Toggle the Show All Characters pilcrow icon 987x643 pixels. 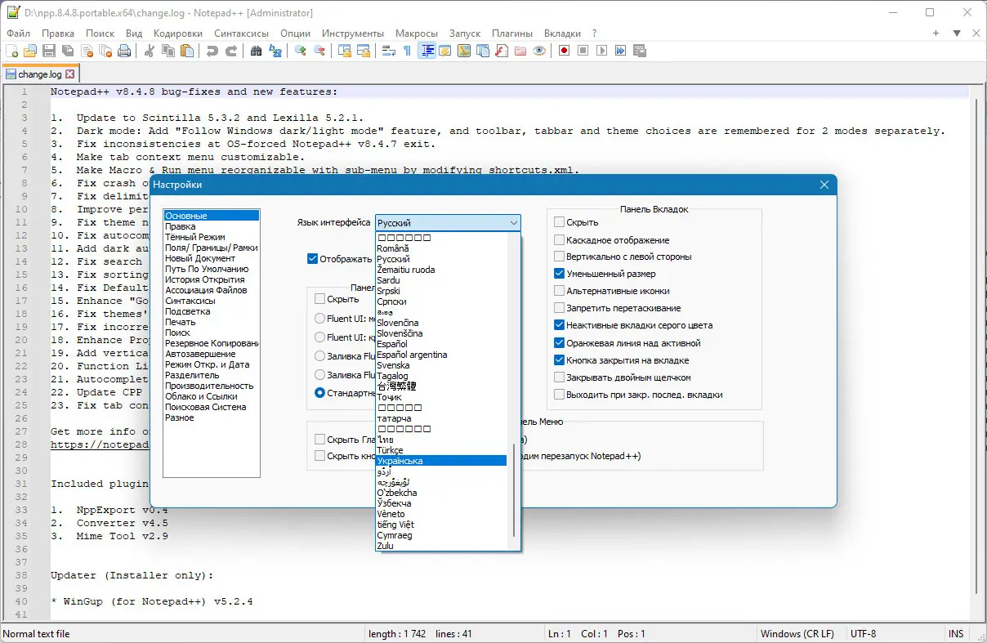(x=407, y=51)
